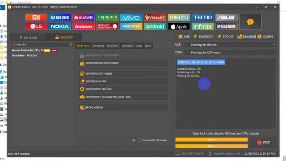The height and width of the screenshot is (161, 286).
Task: Choose the Nokia brand logo
Action: point(60,26)
